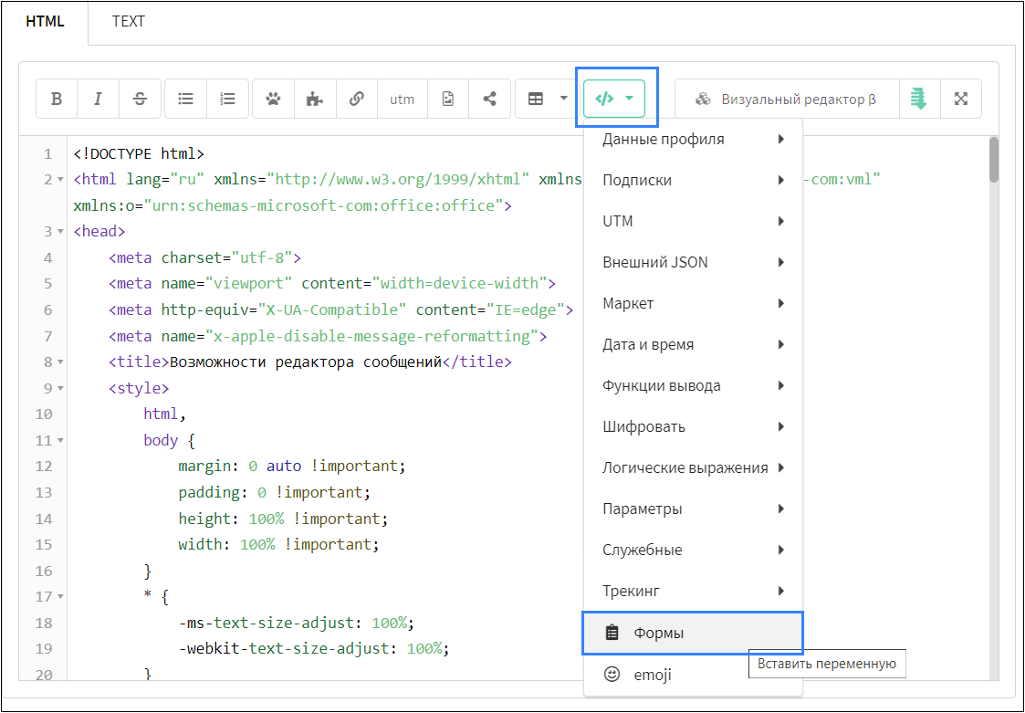Insert a numbered list
The image size is (1025, 713).
coord(227,99)
